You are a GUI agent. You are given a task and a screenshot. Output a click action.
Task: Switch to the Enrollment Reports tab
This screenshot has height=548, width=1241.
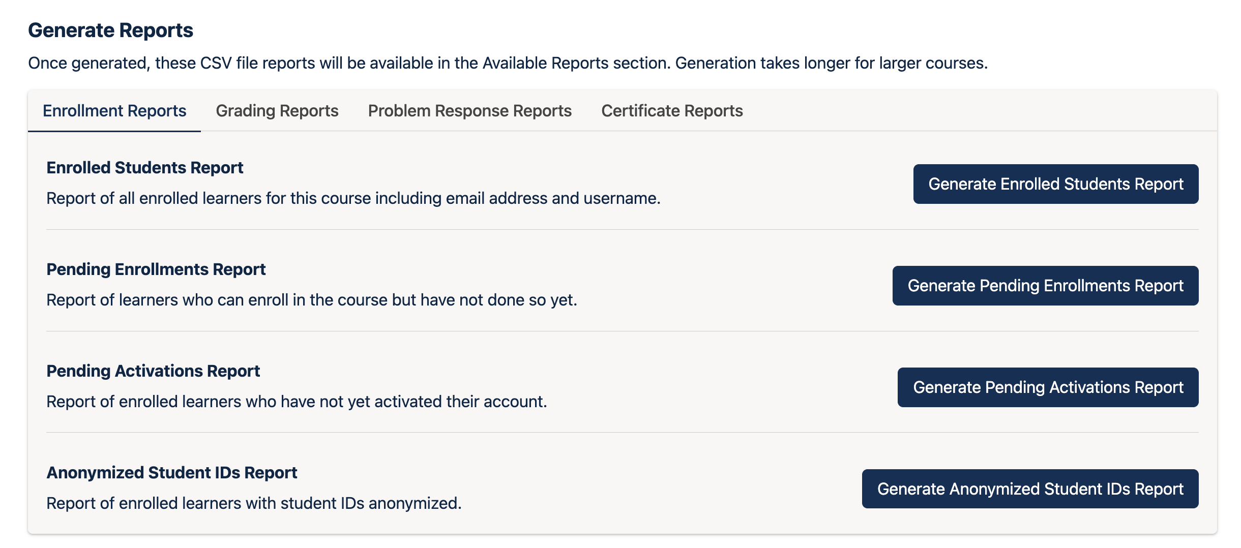tap(114, 111)
